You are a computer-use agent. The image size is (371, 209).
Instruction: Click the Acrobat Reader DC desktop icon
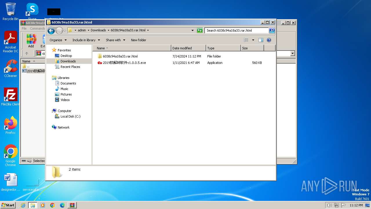[10, 42]
